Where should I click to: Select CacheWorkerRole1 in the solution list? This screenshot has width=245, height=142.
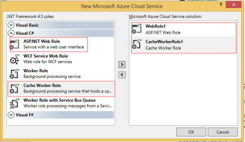pos(184,45)
